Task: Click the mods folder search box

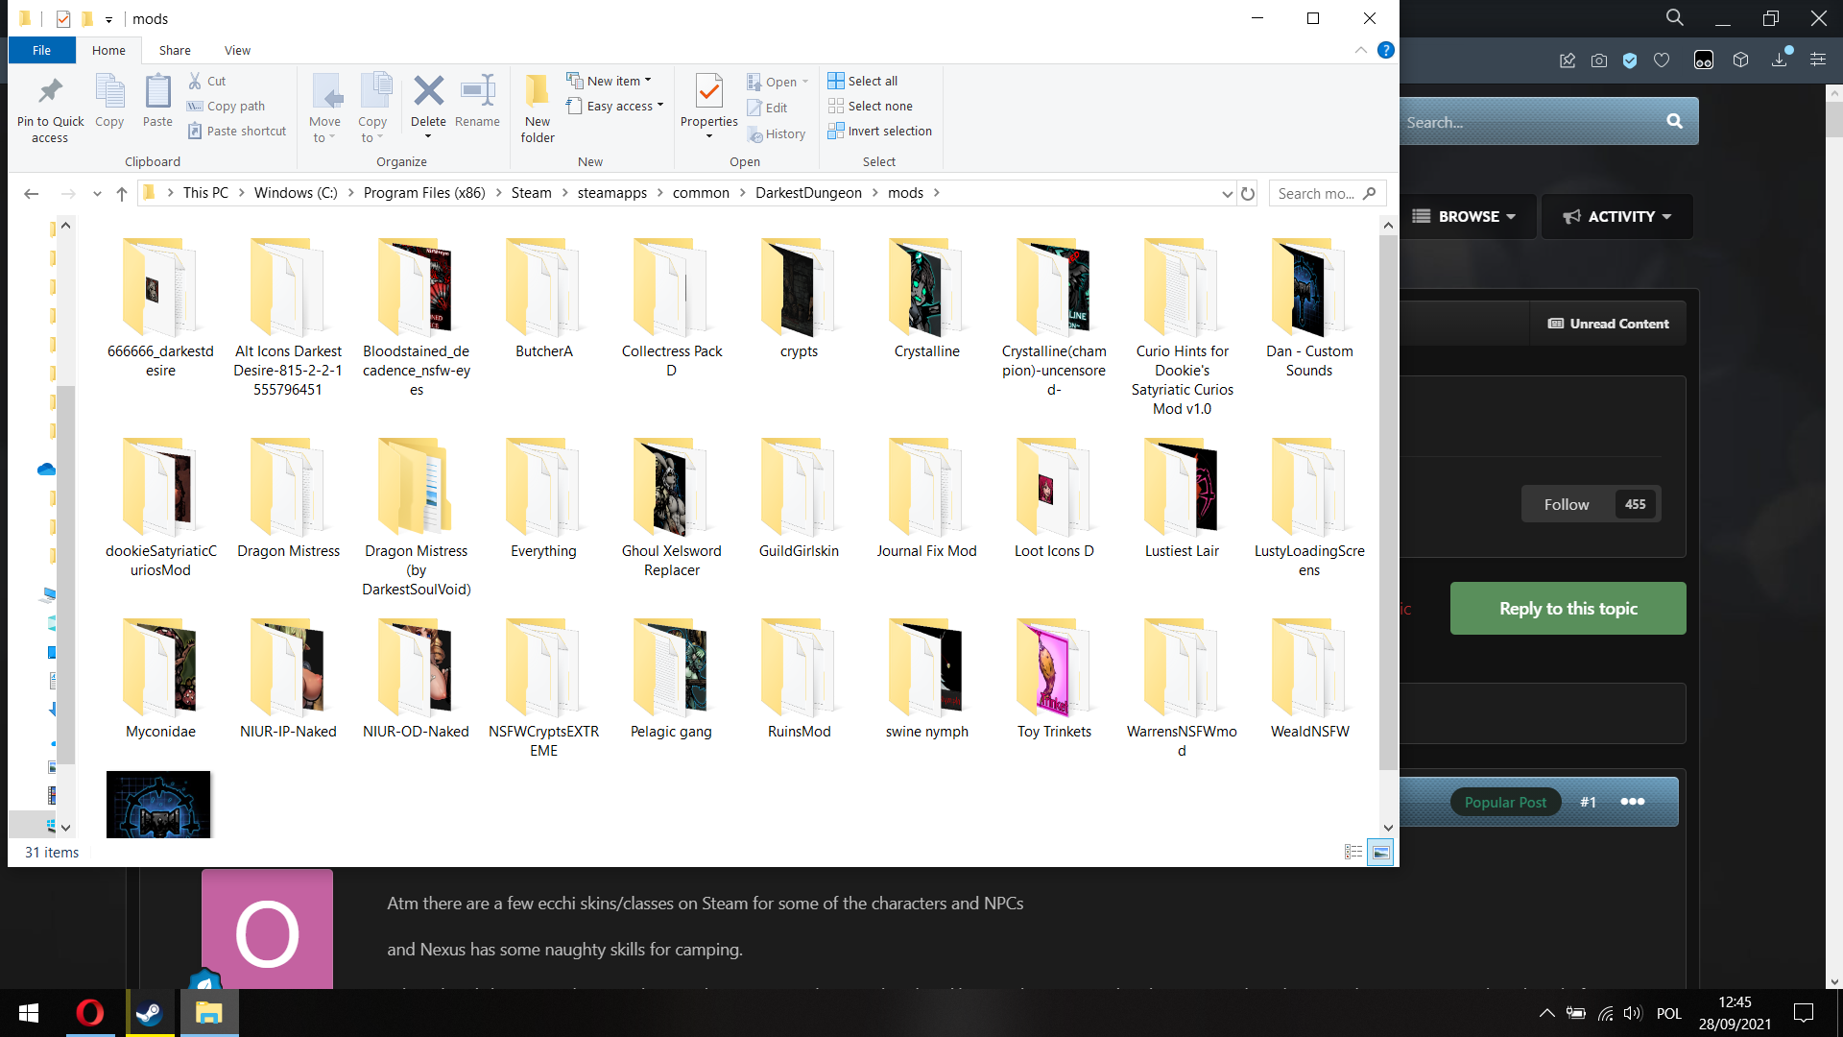Action: (1328, 194)
